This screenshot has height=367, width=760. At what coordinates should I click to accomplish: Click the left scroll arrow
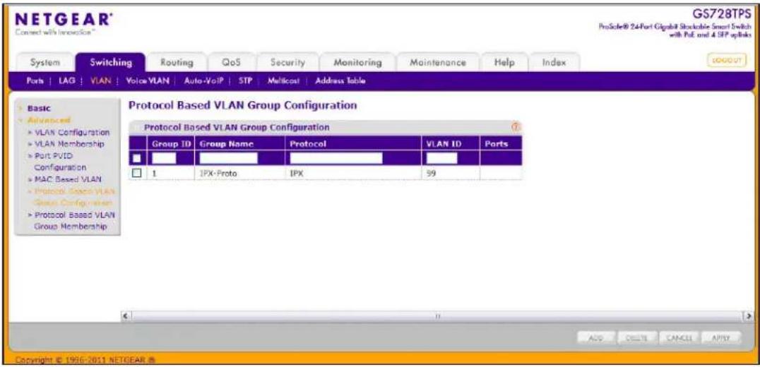[x=126, y=316]
